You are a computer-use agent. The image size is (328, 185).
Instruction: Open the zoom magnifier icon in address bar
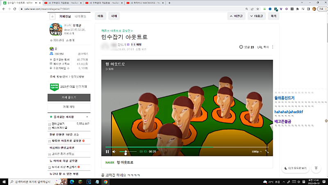247,9
